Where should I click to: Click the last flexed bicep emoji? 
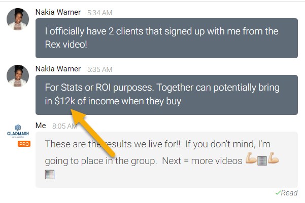point(274,158)
